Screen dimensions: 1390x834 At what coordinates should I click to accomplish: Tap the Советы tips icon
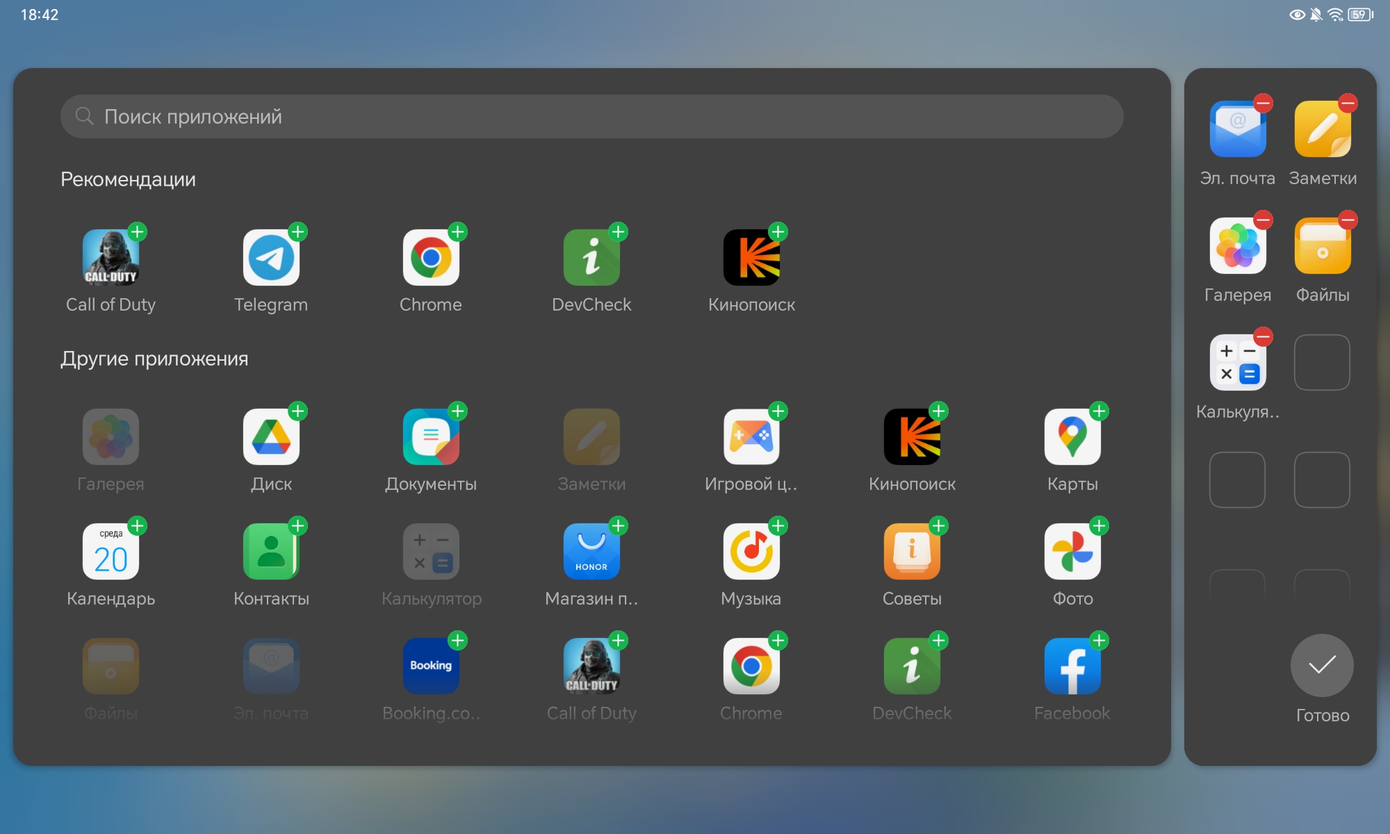pyautogui.click(x=912, y=552)
